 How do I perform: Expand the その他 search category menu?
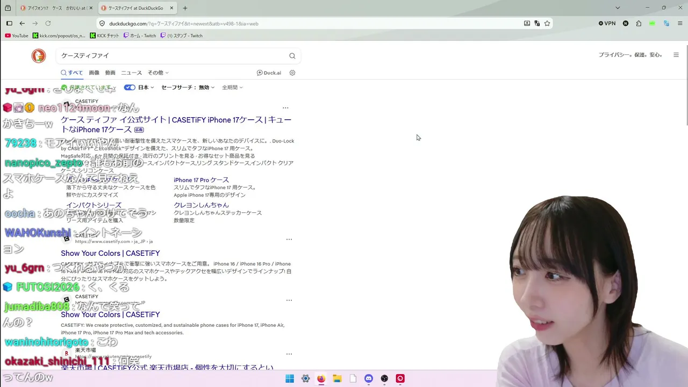(158, 73)
